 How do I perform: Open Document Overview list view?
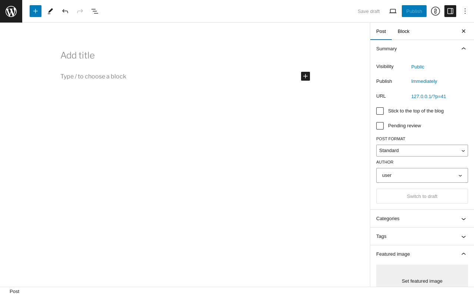click(95, 11)
